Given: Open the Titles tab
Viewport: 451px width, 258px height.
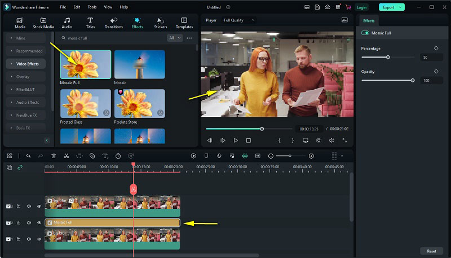Looking at the screenshot, I should tap(90, 23).
